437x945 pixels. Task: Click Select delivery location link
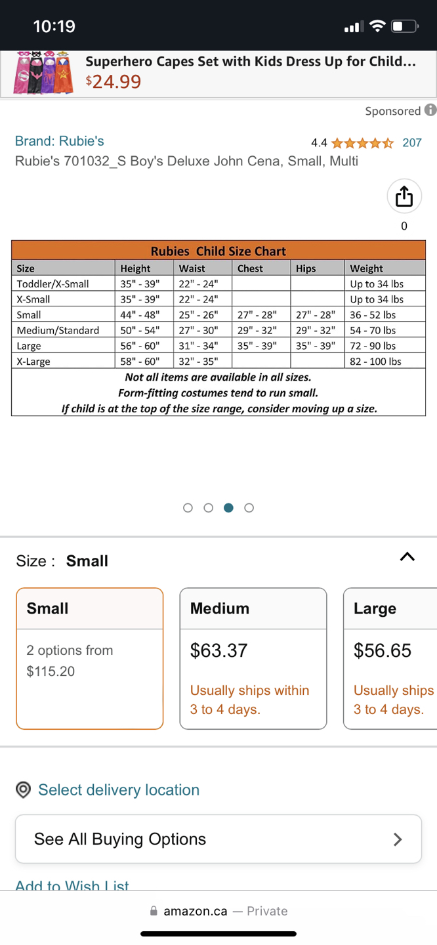(119, 790)
